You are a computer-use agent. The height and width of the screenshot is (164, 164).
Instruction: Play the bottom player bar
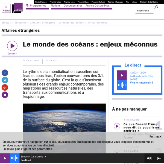(x=5, y=158)
